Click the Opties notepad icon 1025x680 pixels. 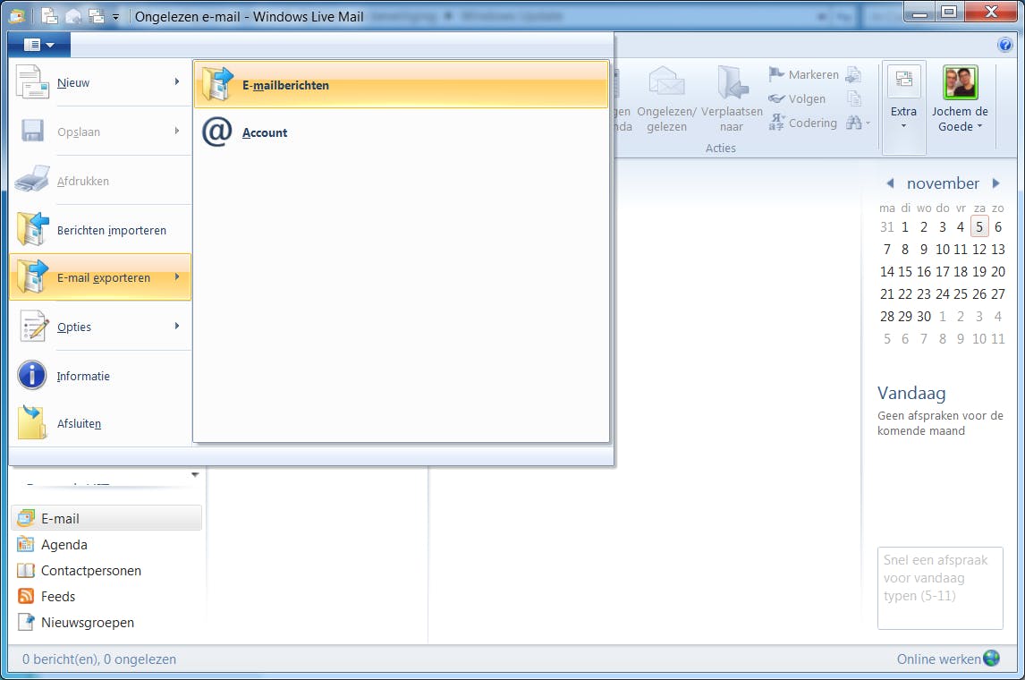click(x=34, y=326)
